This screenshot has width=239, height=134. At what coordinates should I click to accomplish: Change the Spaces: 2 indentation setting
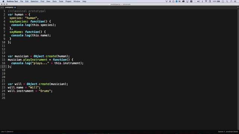221,131
